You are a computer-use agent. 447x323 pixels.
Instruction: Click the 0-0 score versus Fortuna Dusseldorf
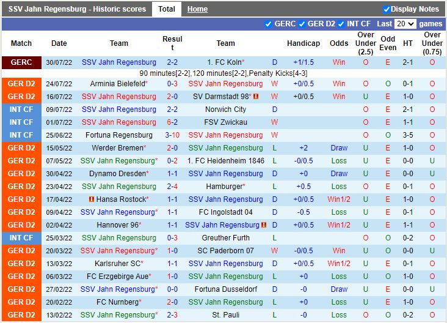(x=172, y=289)
